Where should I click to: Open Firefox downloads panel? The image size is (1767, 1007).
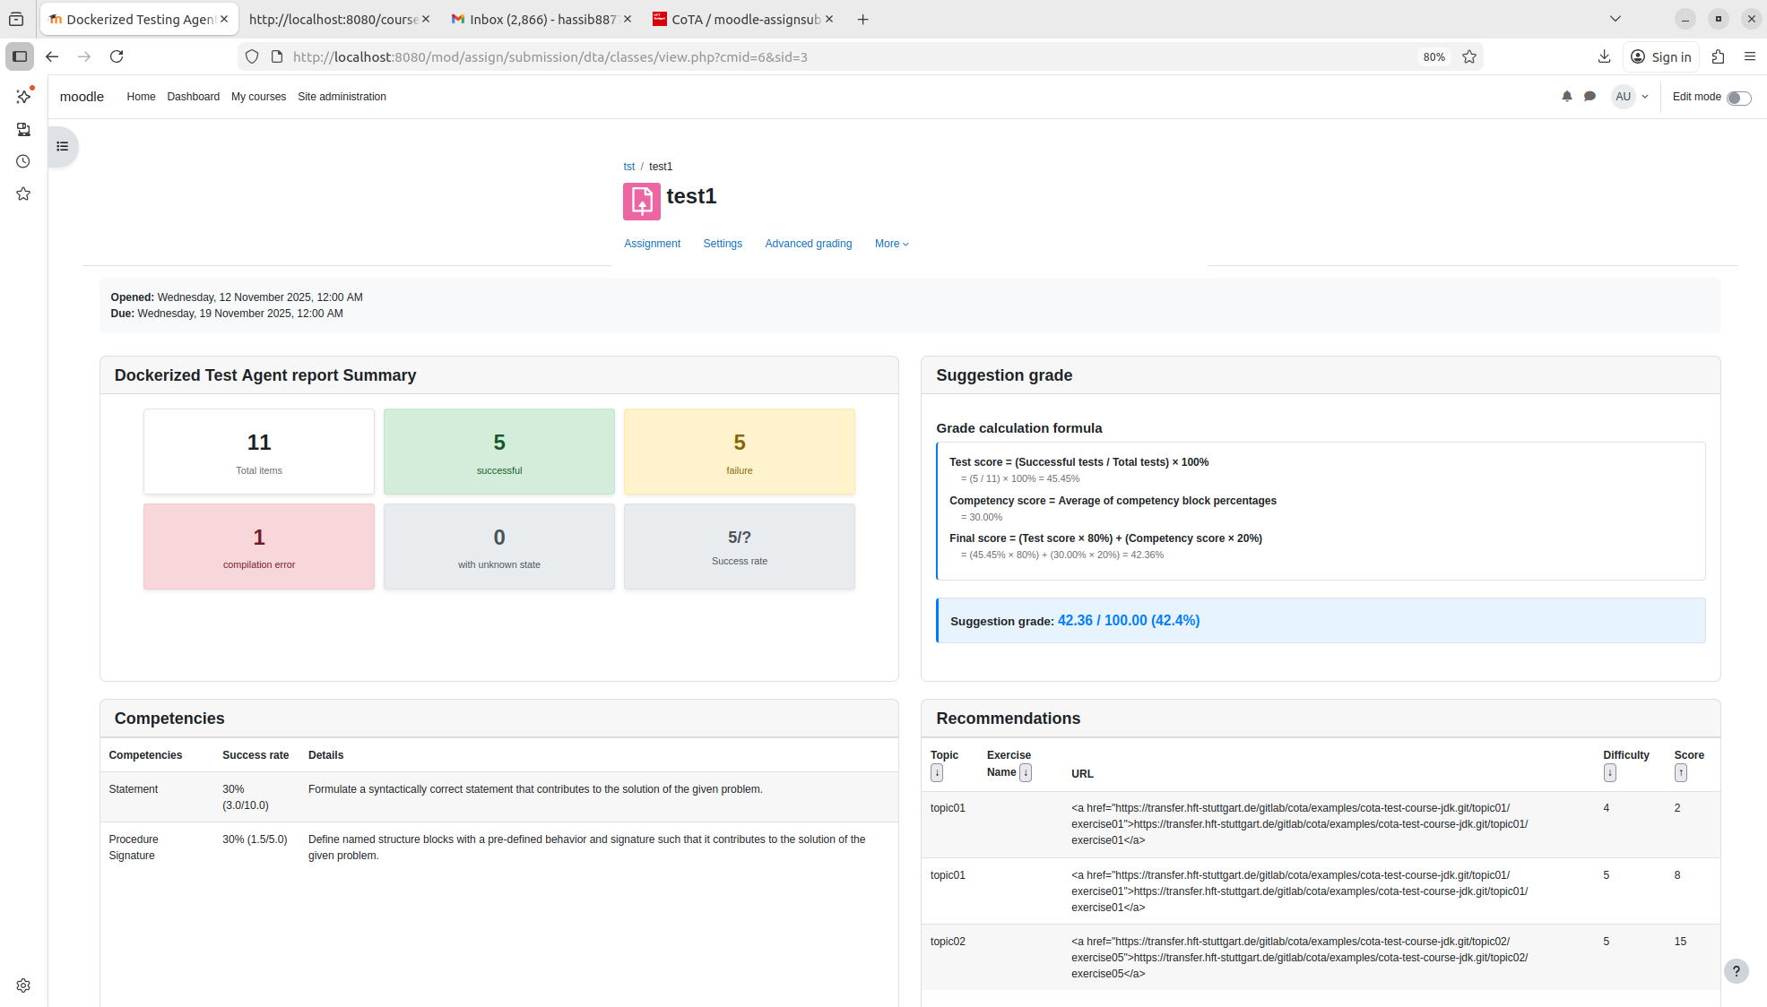1604,56
